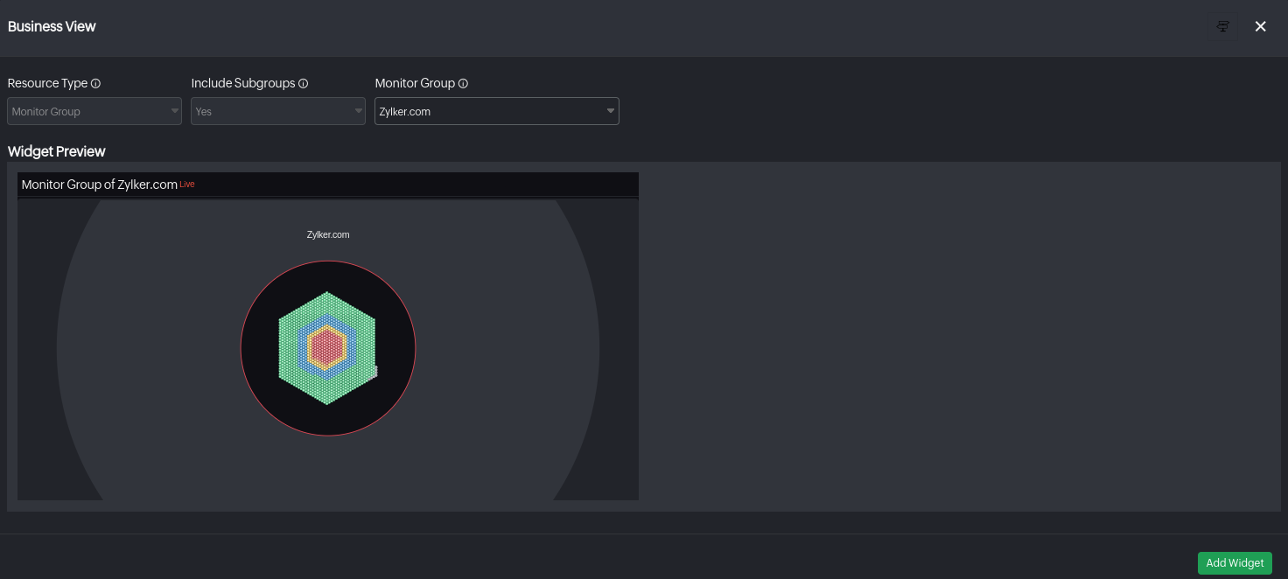Click the Widget Preview heading
This screenshot has width=1288, height=579.
click(56, 151)
